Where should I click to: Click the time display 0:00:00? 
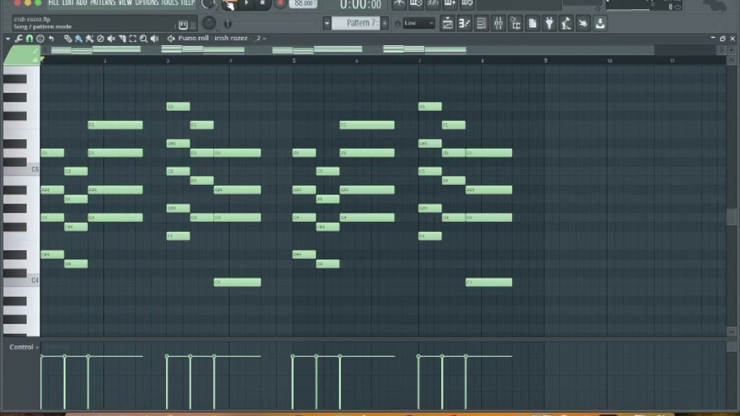(360, 5)
